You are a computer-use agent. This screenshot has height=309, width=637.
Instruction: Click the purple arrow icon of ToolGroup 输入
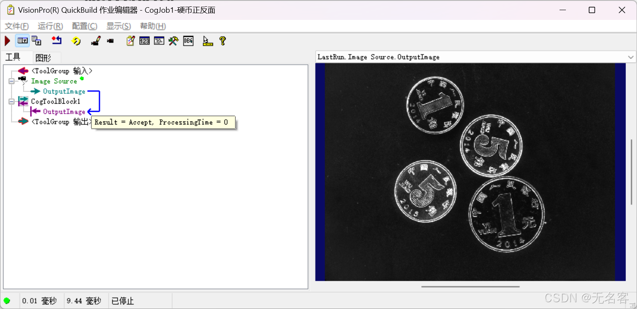pyautogui.click(x=23, y=71)
